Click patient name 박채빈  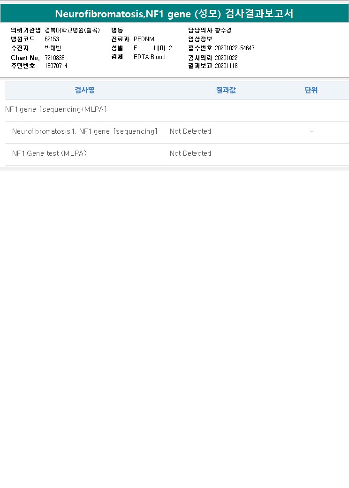click(53, 48)
